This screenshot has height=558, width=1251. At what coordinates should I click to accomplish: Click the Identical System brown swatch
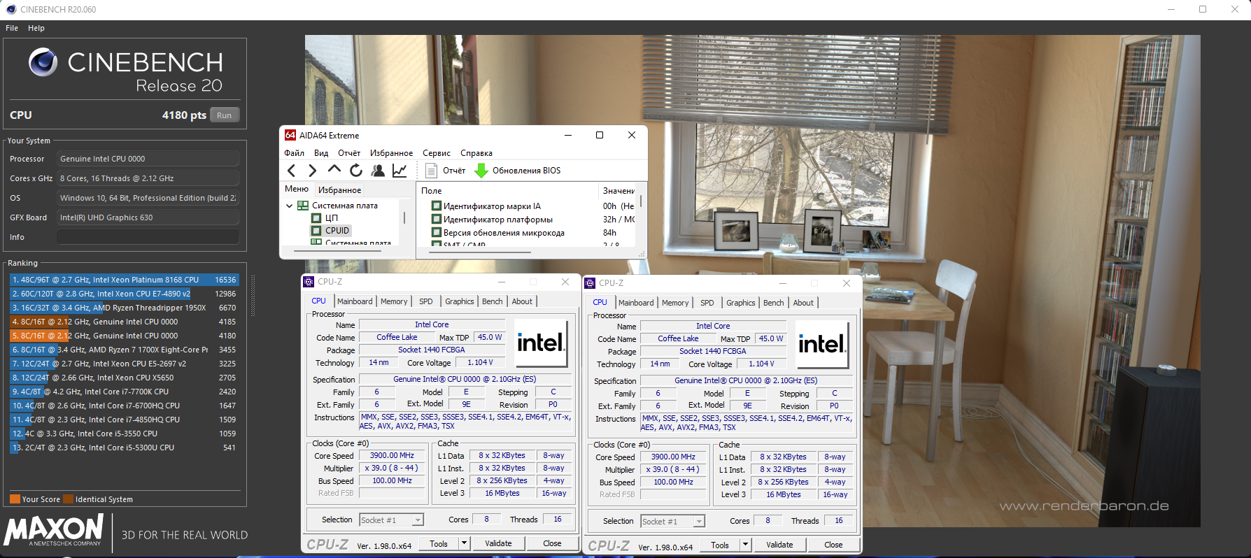coord(69,499)
